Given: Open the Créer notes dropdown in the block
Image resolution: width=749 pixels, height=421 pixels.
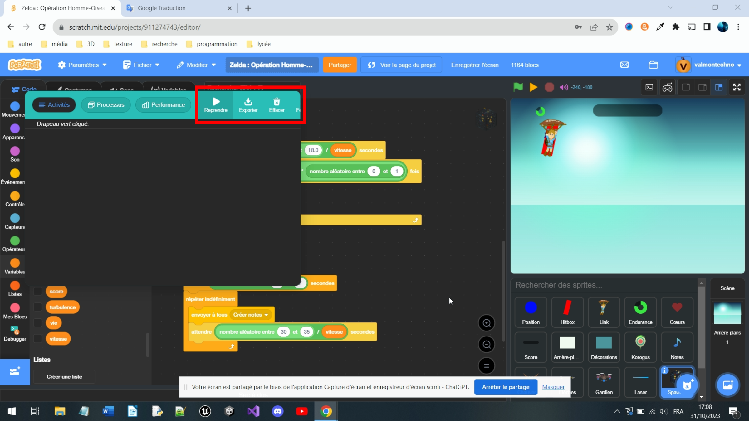Looking at the screenshot, I should click(x=251, y=315).
